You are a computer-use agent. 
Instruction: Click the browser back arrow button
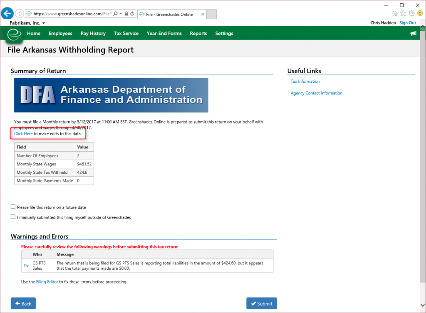pos(7,13)
